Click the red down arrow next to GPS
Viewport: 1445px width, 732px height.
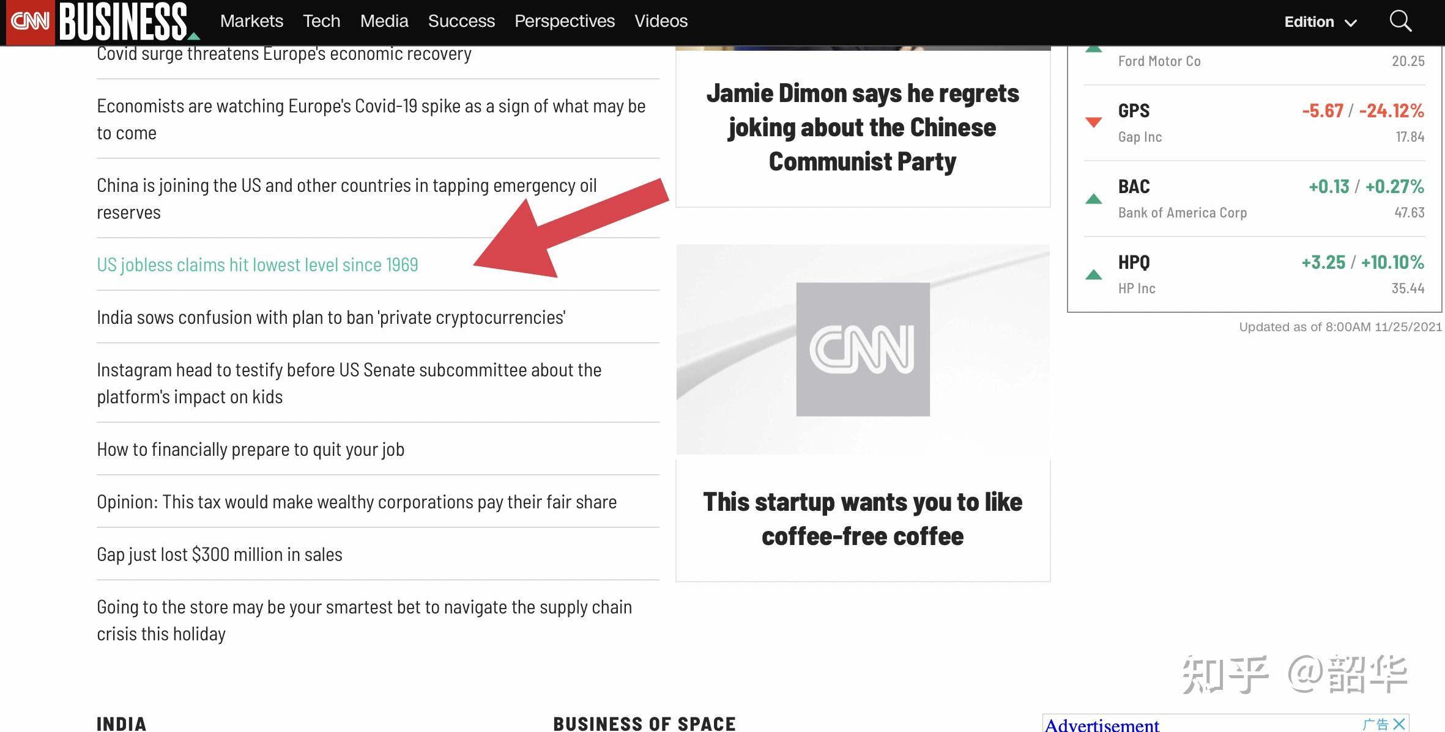[x=1093, y=122]
